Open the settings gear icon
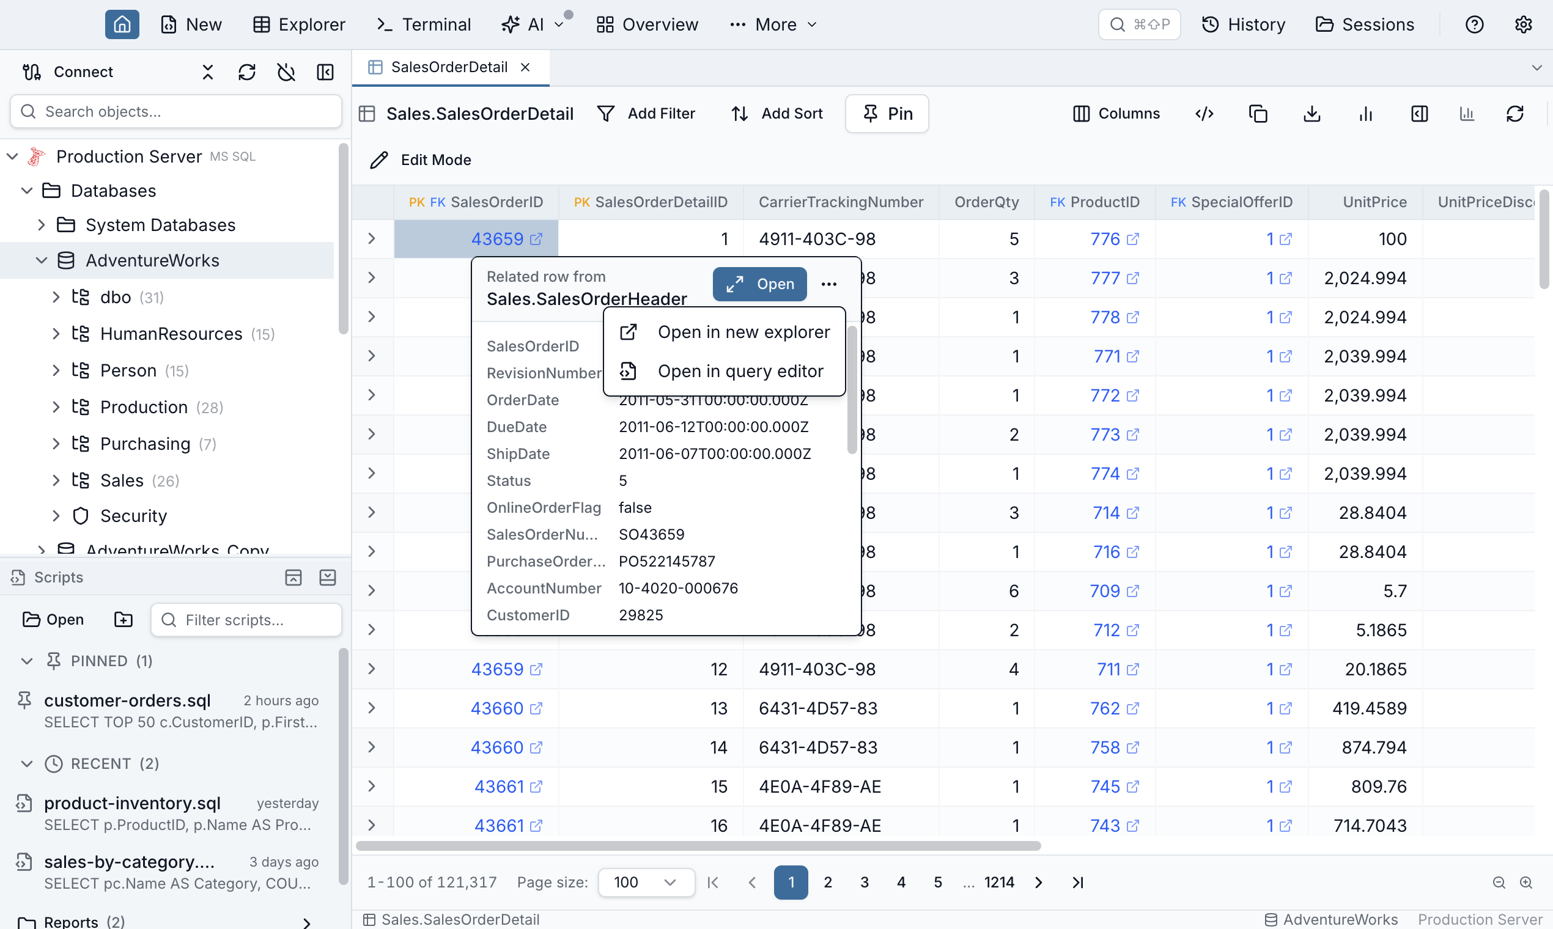This screenshot has width=1553, height=929. (1524, 24)
